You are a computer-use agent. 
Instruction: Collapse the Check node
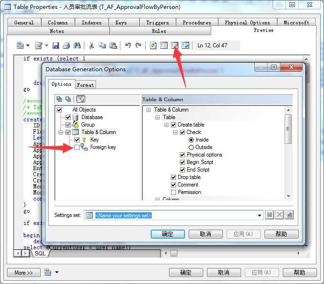click(x=175, y=132)
